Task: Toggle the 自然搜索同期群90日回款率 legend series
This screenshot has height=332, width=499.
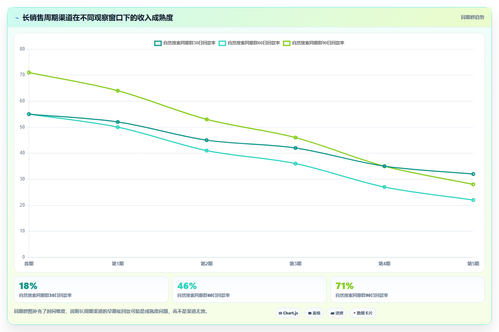Action: click(x=314, y=43)
